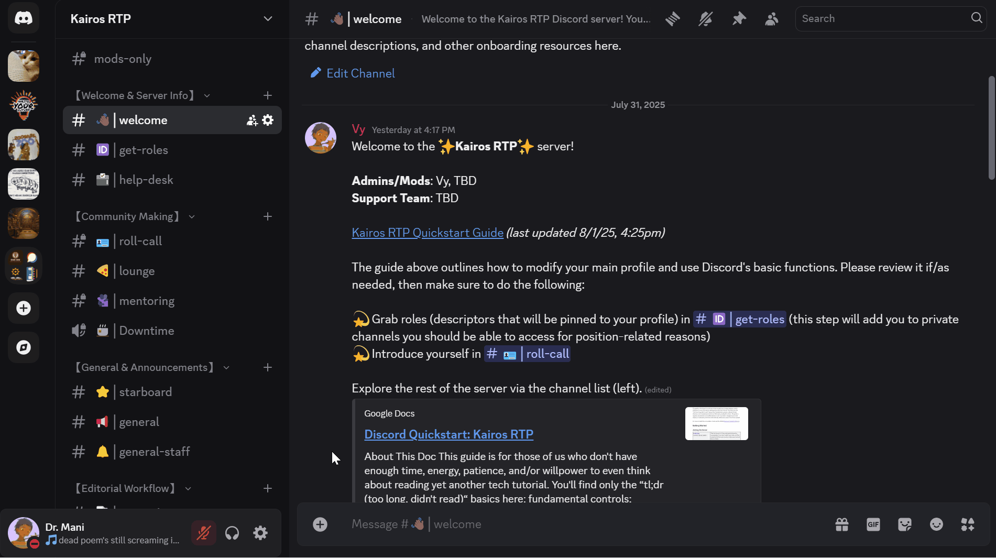
Task: Click the message input box
Action: click(x=524, y=524)
